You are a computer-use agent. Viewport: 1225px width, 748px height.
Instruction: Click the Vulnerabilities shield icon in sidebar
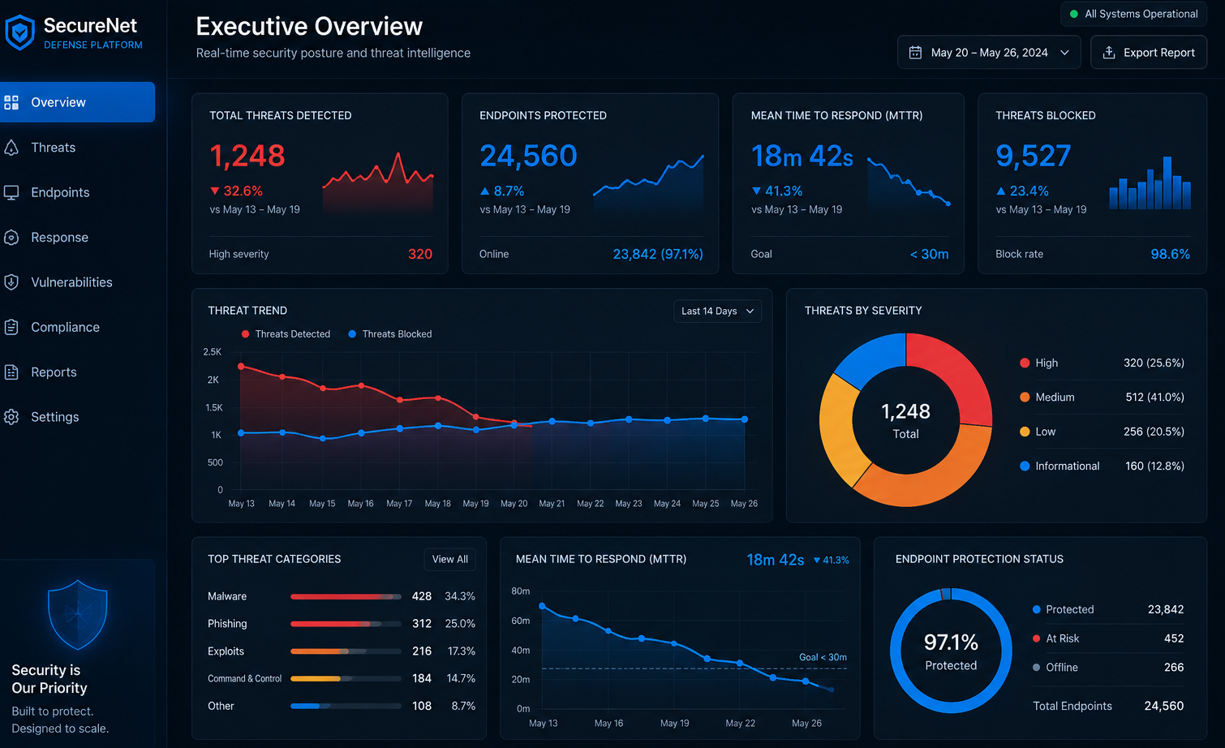click(x=11, y=282)
